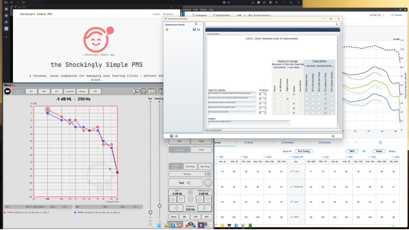
Task: Click the Notes text field
Action: point(249,123)
